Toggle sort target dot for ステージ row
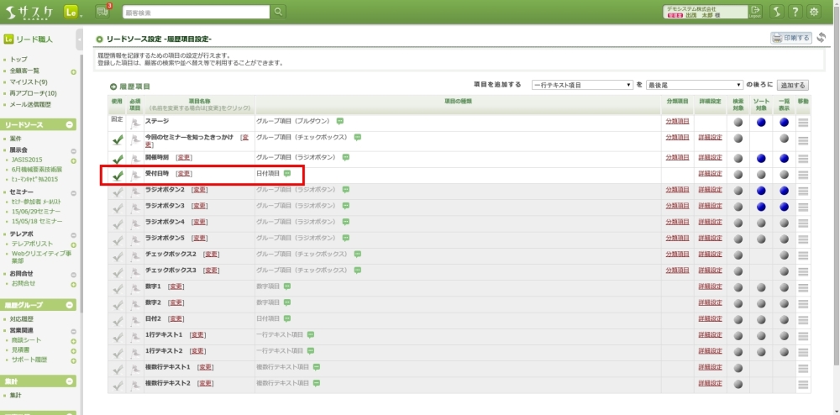 (x=761, y=122)
